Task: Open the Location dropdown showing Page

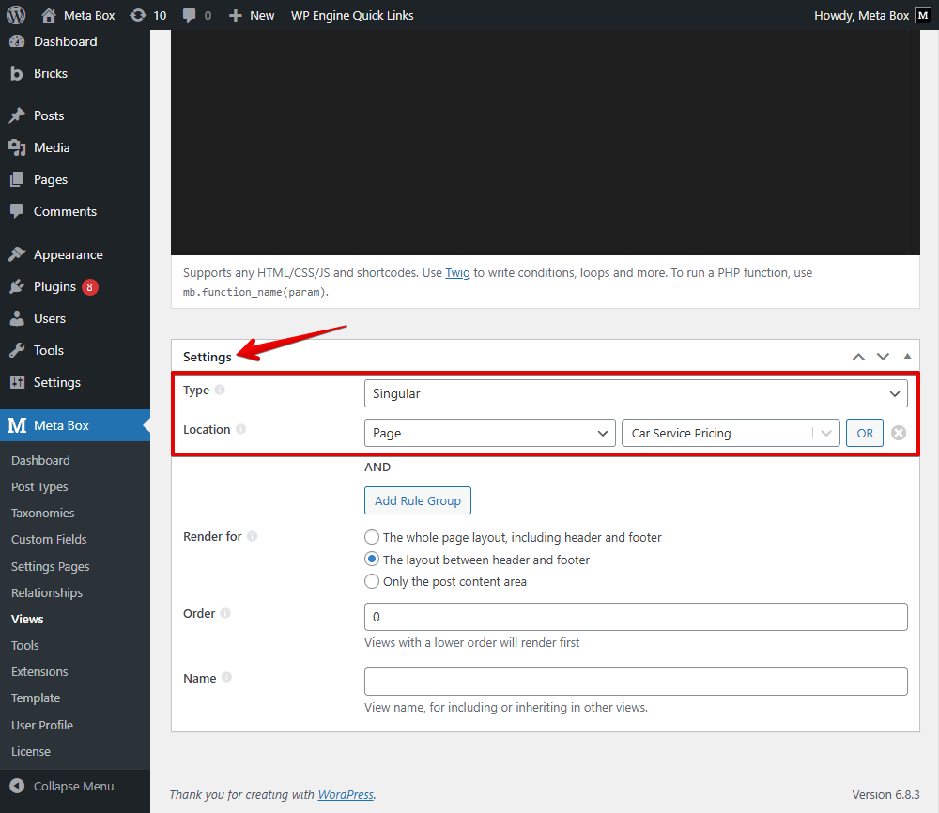Action: click(489, 433)
